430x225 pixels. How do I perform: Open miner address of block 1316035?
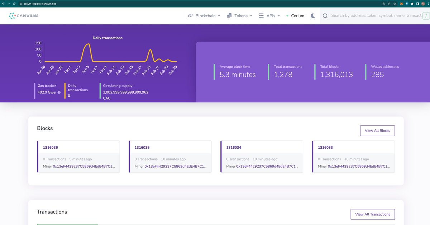(x=176, y=166)
